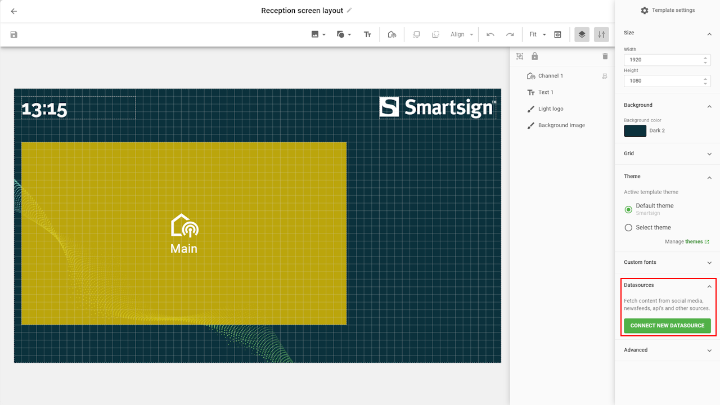Open the Manage themes link

(694, 242)
